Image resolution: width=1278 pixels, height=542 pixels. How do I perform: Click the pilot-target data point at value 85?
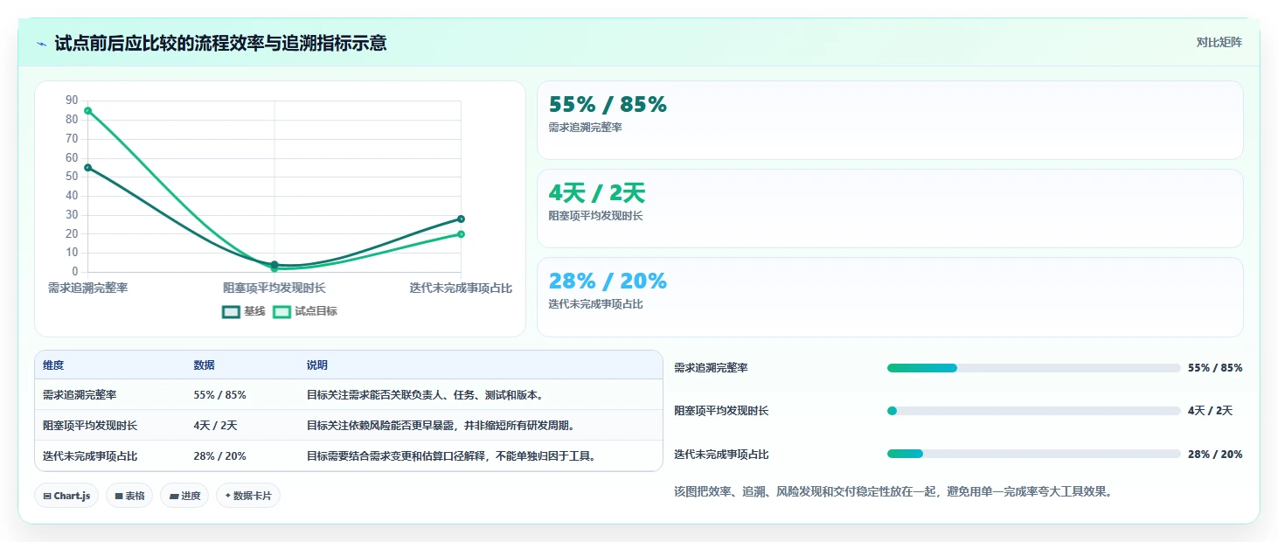click(87, 111)
